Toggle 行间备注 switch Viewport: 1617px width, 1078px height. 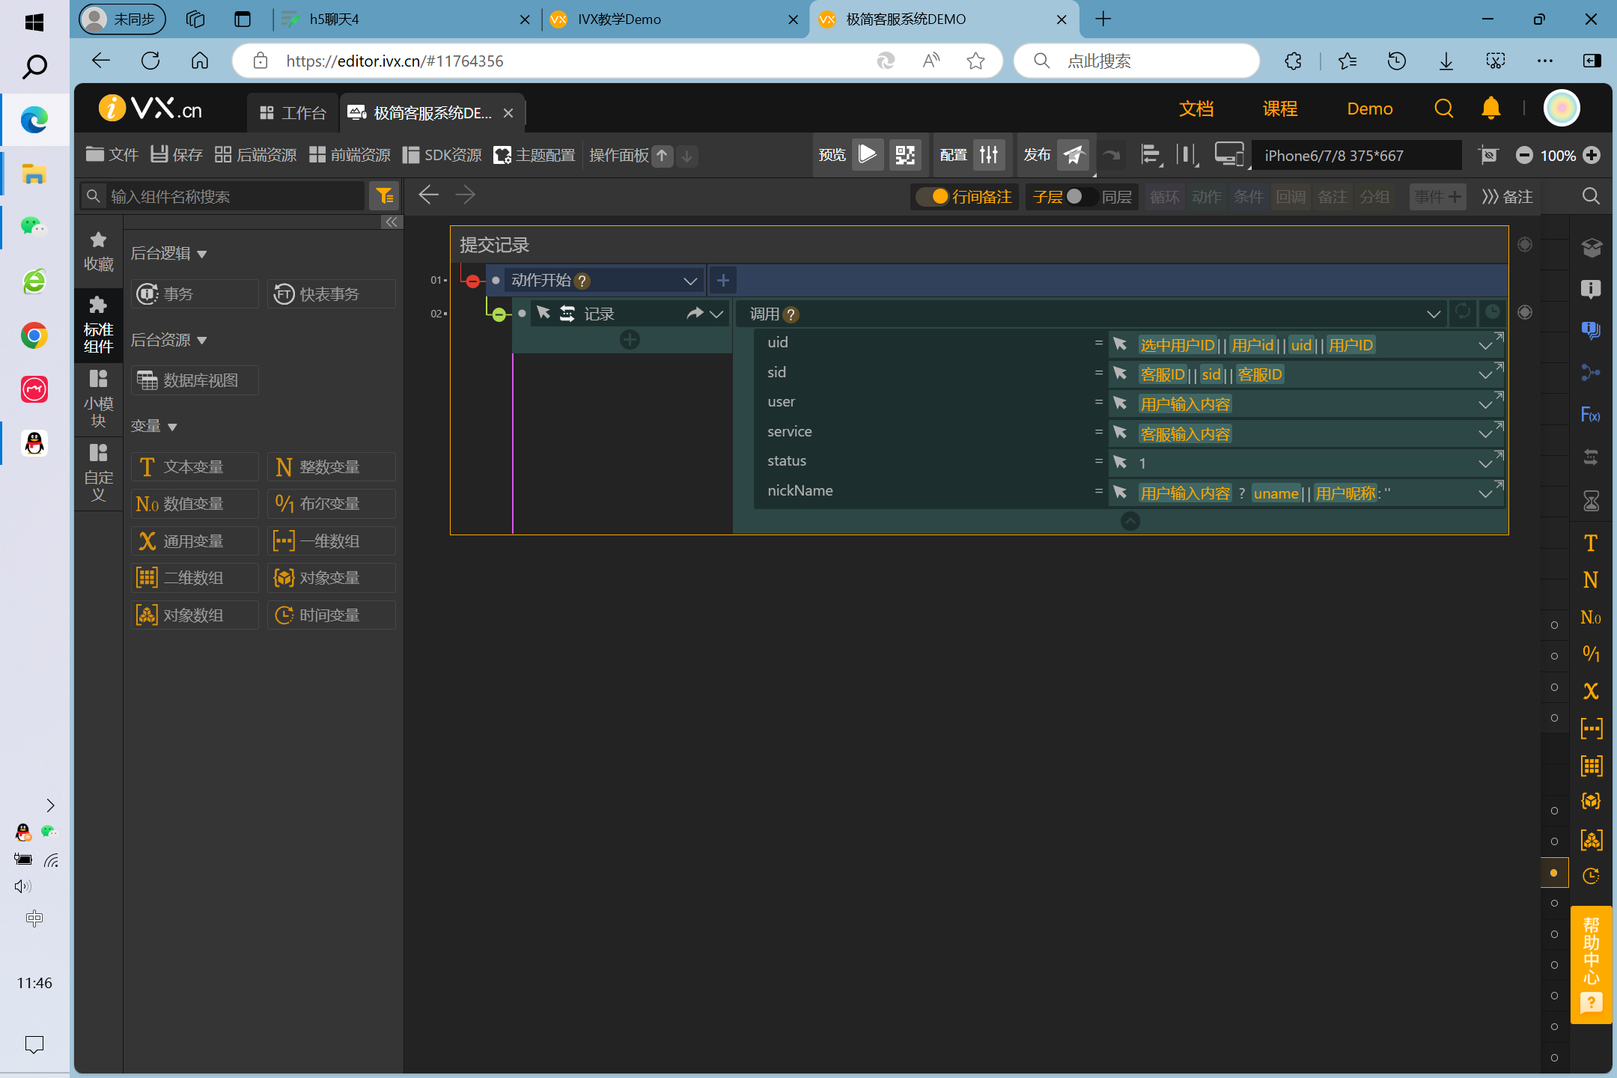933,196
